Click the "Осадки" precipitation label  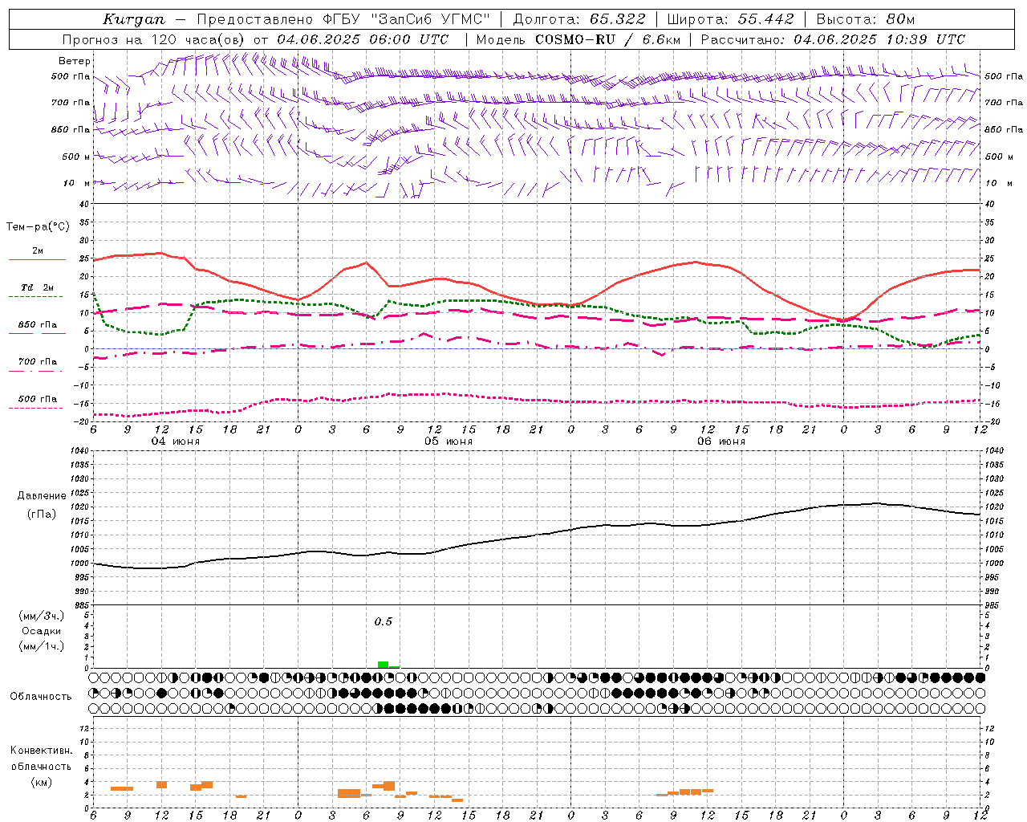click(x=42, y=631)
